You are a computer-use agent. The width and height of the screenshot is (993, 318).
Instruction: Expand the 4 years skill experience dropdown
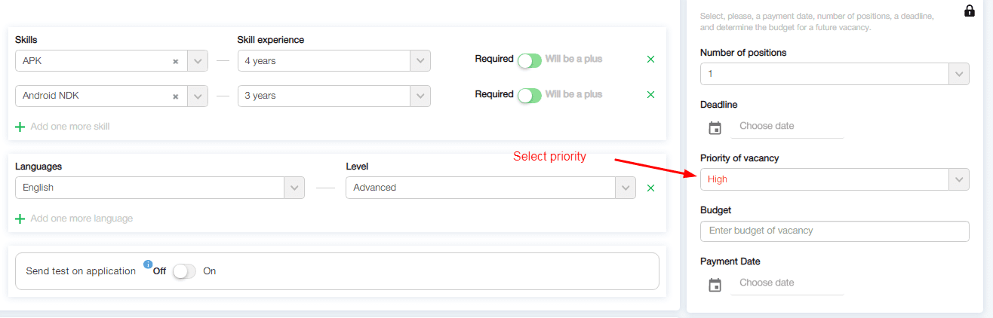coord(420,61)
